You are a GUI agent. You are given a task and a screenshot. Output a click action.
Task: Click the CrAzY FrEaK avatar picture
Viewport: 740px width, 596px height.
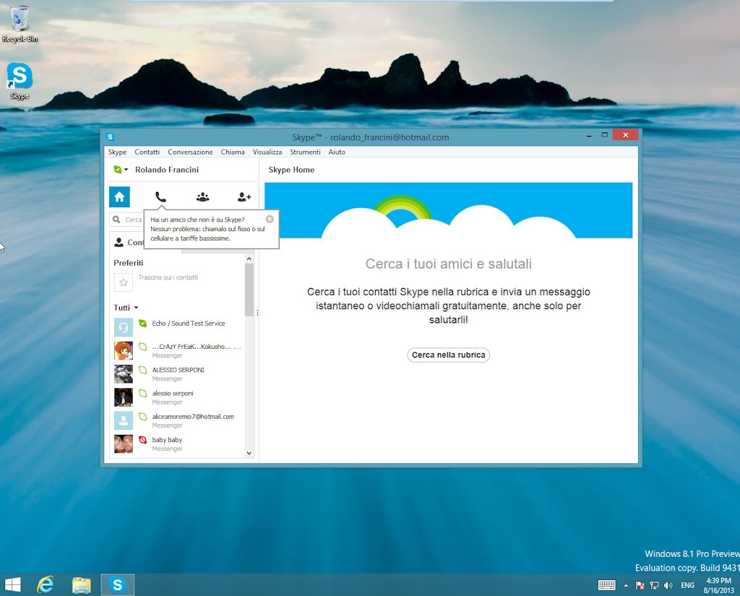(123, 350)
